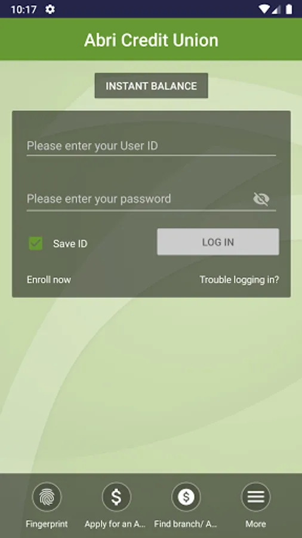Tap the Wi-Fi signal icon in status bar
Image resolution: width=302 pixels, height=538 pixels.
coord(264,9)
